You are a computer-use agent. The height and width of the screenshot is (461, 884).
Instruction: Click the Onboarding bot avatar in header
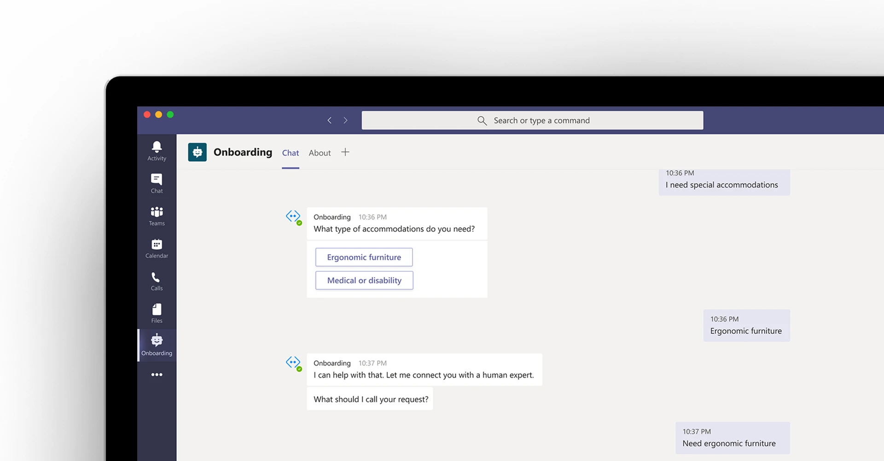point(198,152)
